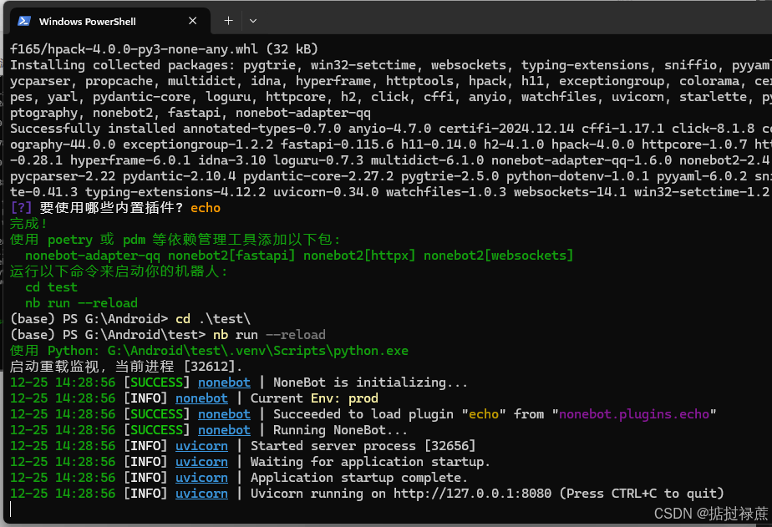
Task: Click the 'Installing collected packages' output line
Action: pos(391,65)
